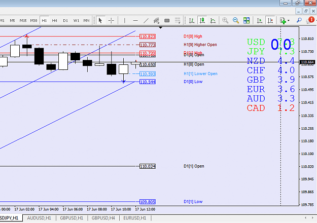Select the H1 timeframe
The width and height of the screenshot is (317, 223).
point(44,20)
